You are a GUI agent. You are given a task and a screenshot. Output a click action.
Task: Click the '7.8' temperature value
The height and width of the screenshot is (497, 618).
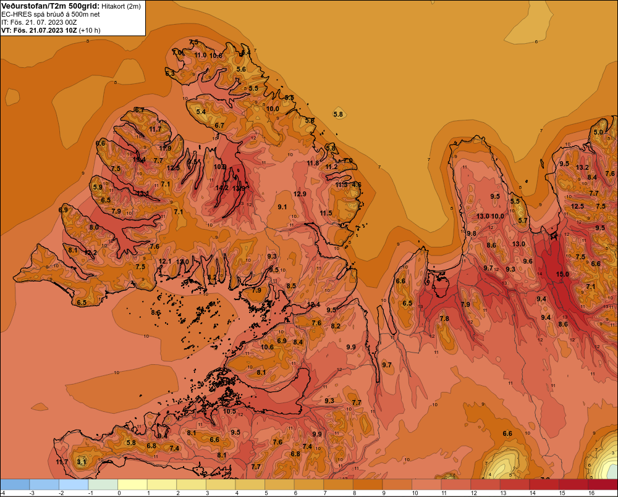tap(444, 319)
